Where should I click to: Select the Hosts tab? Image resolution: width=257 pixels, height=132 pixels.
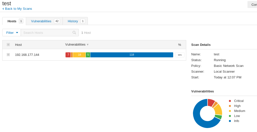pyautogui.click(x=12, y=21)
